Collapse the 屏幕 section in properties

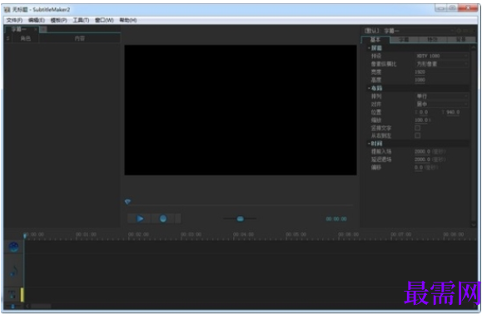pyautogui.click(x=369, y=48)
